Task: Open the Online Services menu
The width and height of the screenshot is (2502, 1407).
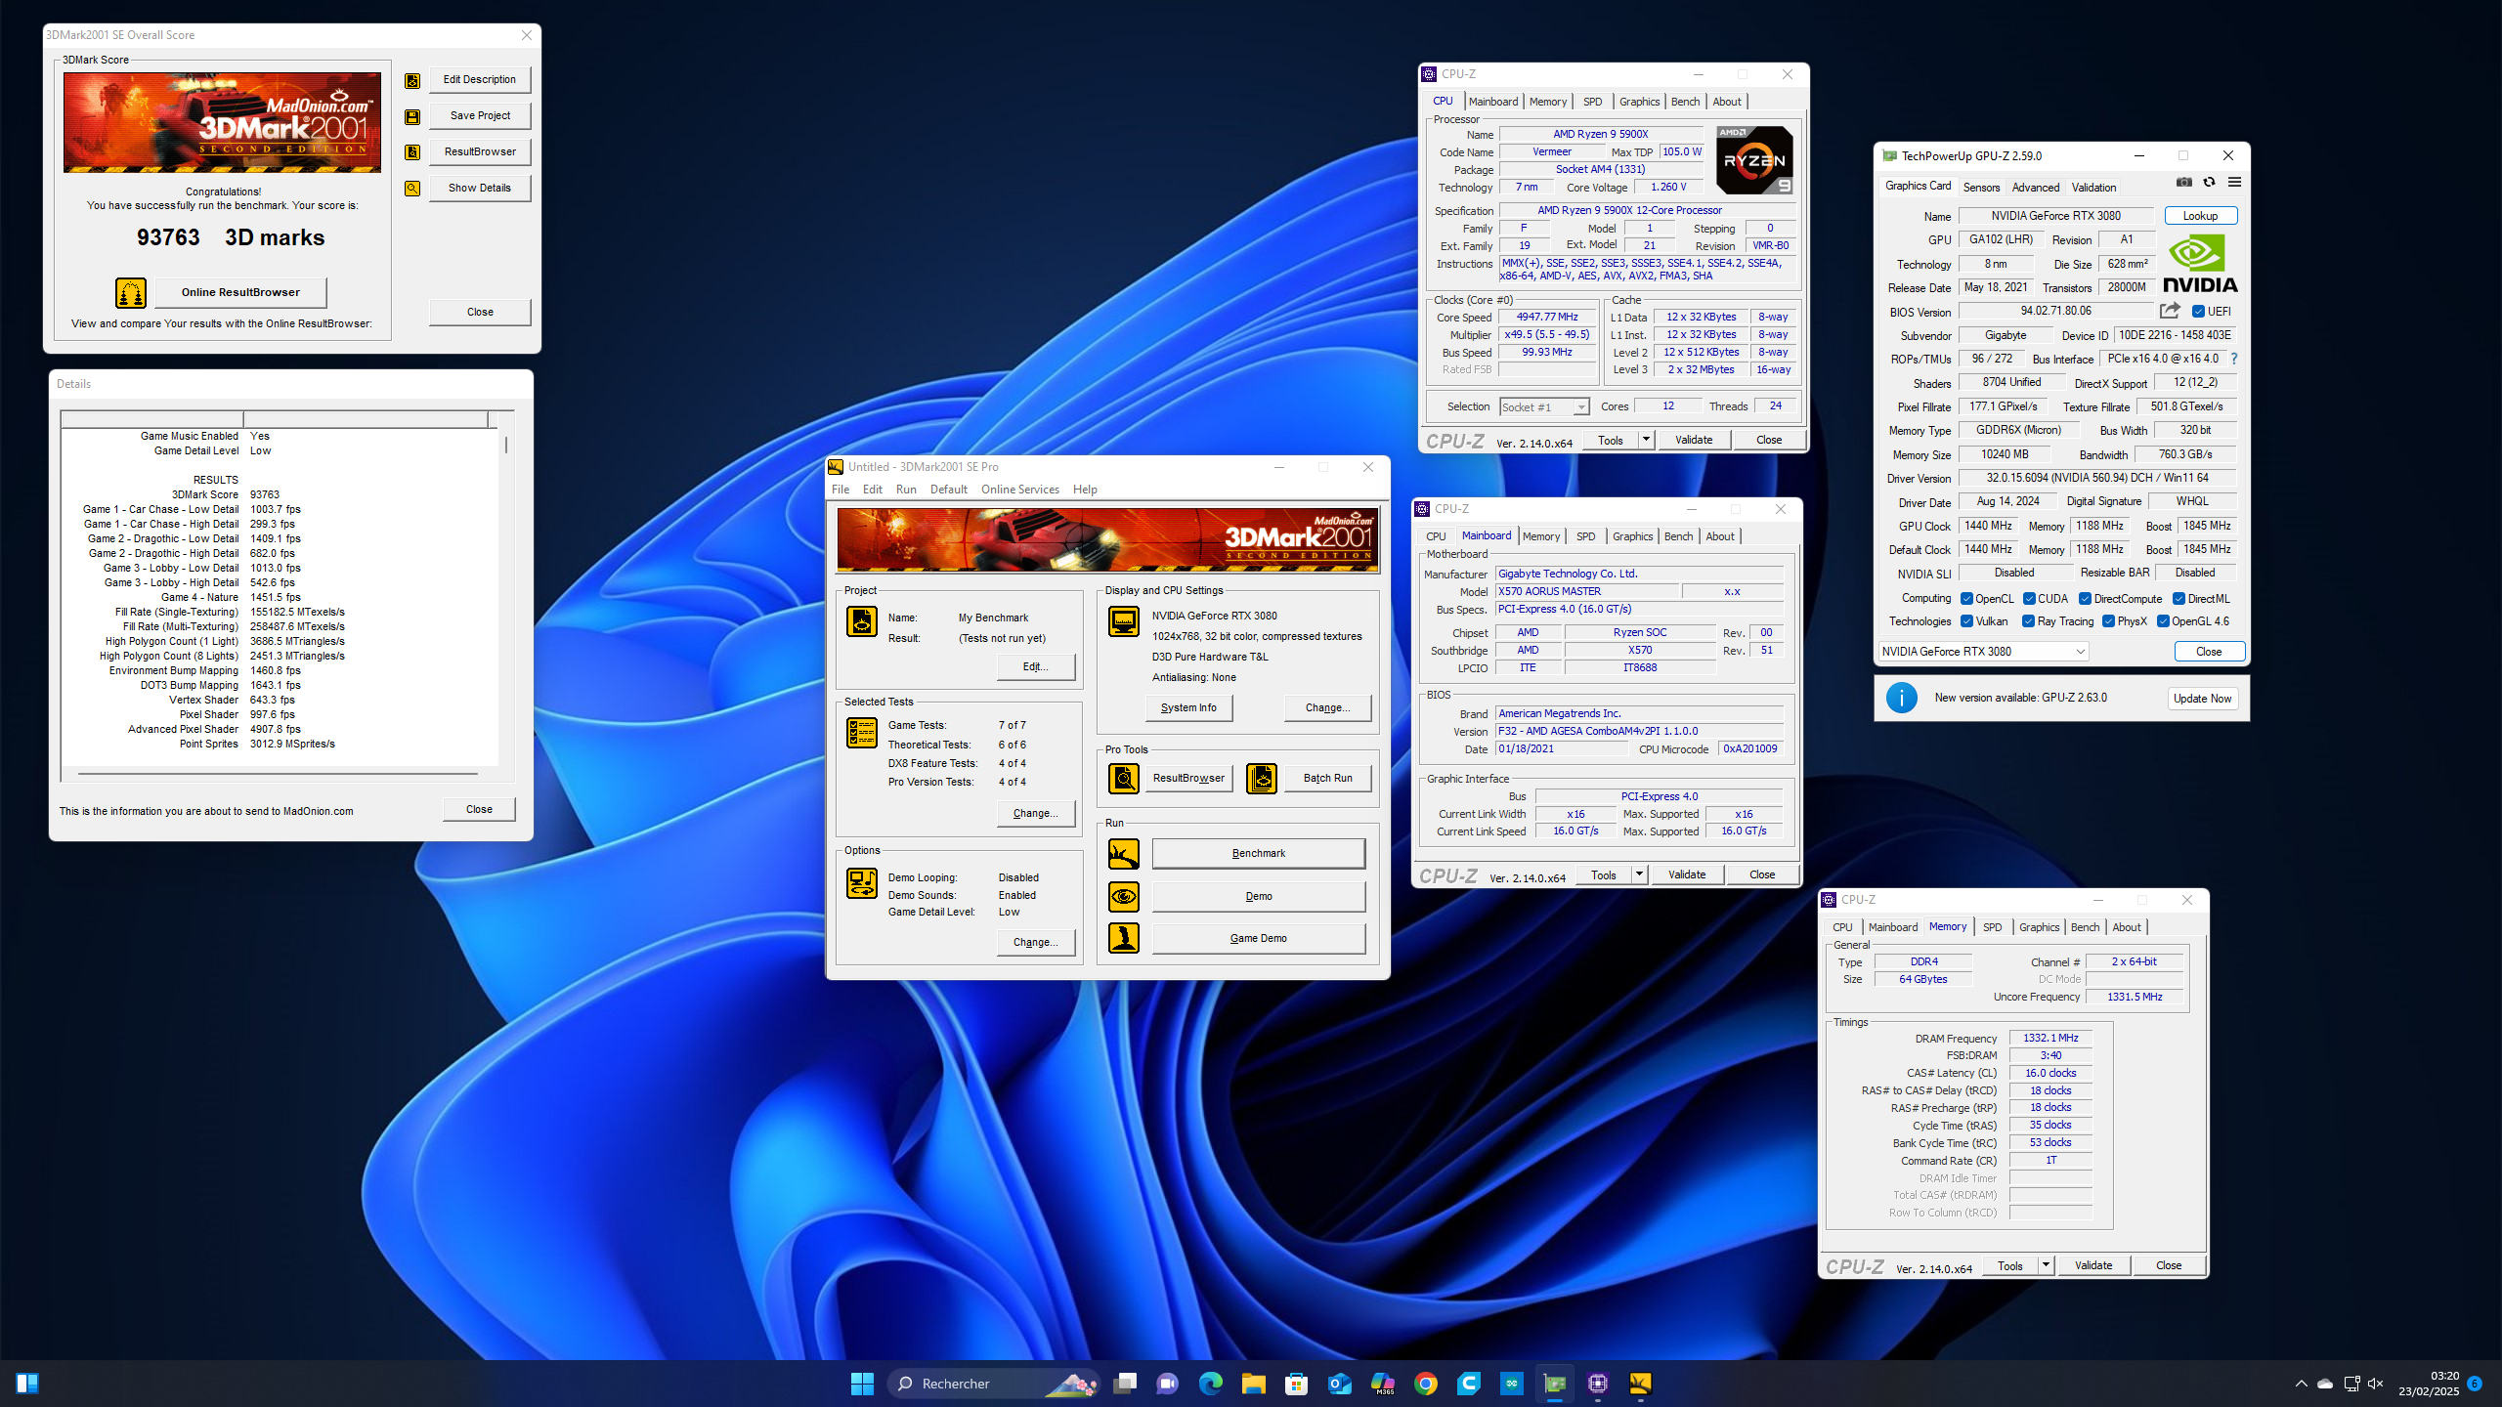Action: click(x=1020, y=490)
